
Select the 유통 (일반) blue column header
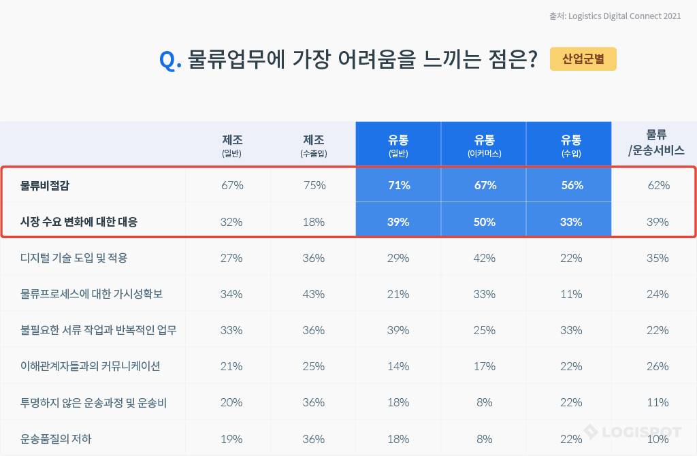point(398,145)
